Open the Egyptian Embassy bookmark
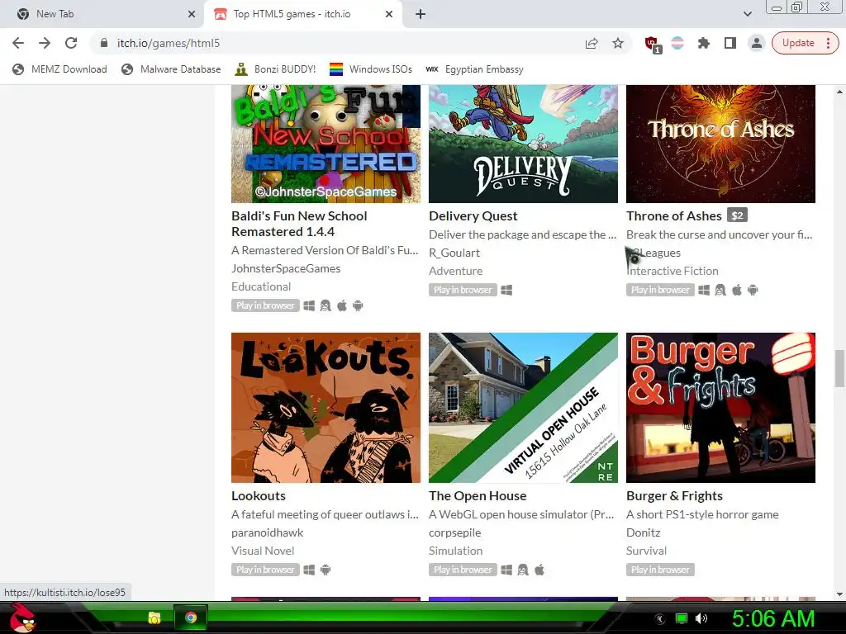 [x=475, y=69]
